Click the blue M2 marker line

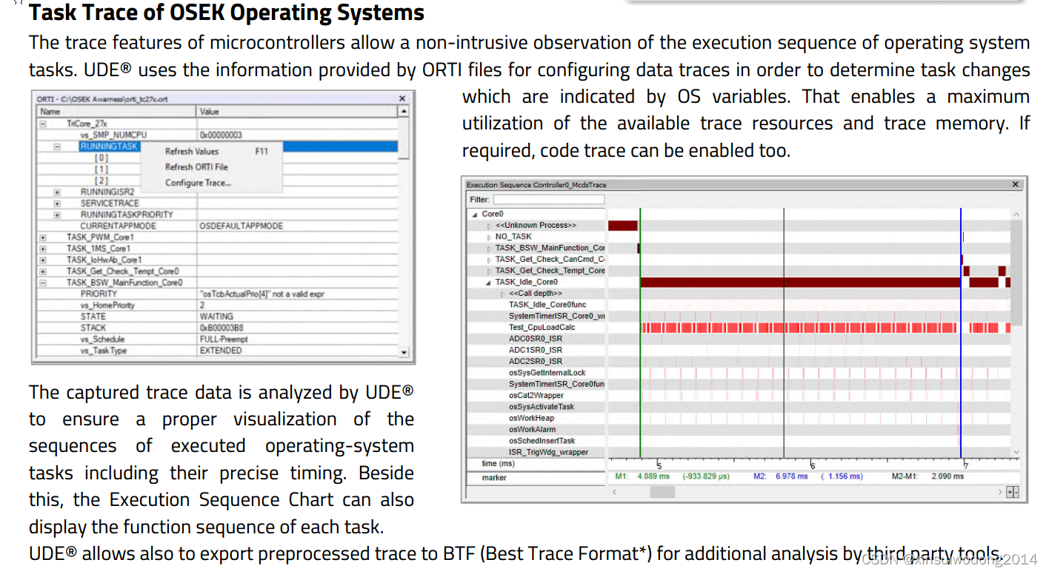pyautogui.click(x=961, y=333)
